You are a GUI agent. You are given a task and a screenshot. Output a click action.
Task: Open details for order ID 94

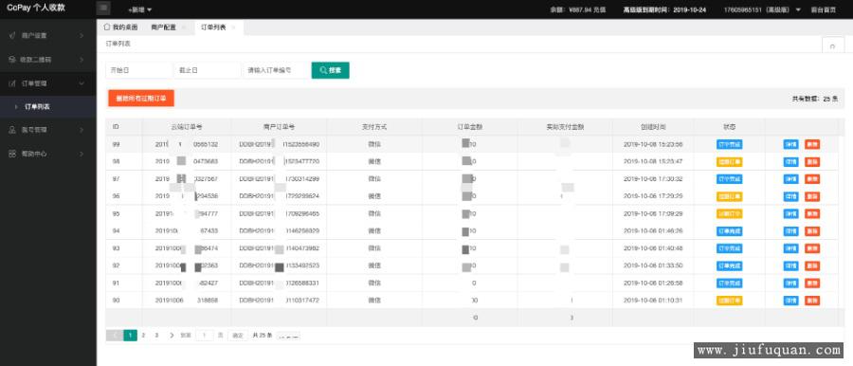[x=790, y=231]
